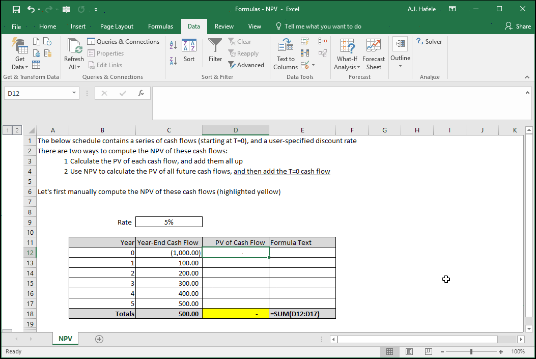Click the Existing Connections icon
The image size is (536, 359).
click(x=47, y=53)
